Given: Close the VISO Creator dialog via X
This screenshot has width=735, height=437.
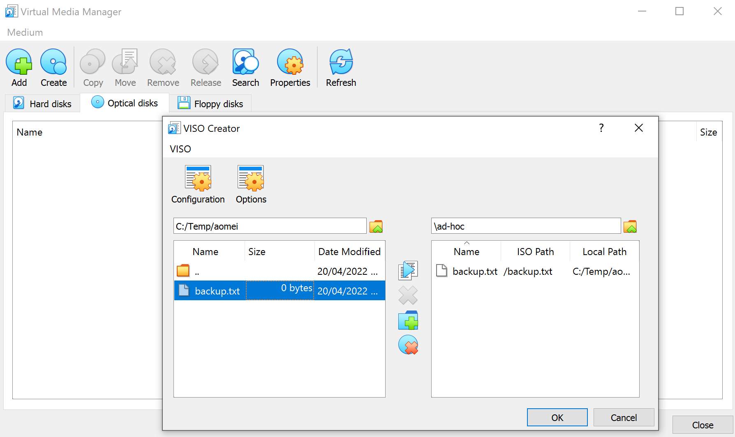Looking at the screenshot, I should pyautogui.click(x=639, y=128).
